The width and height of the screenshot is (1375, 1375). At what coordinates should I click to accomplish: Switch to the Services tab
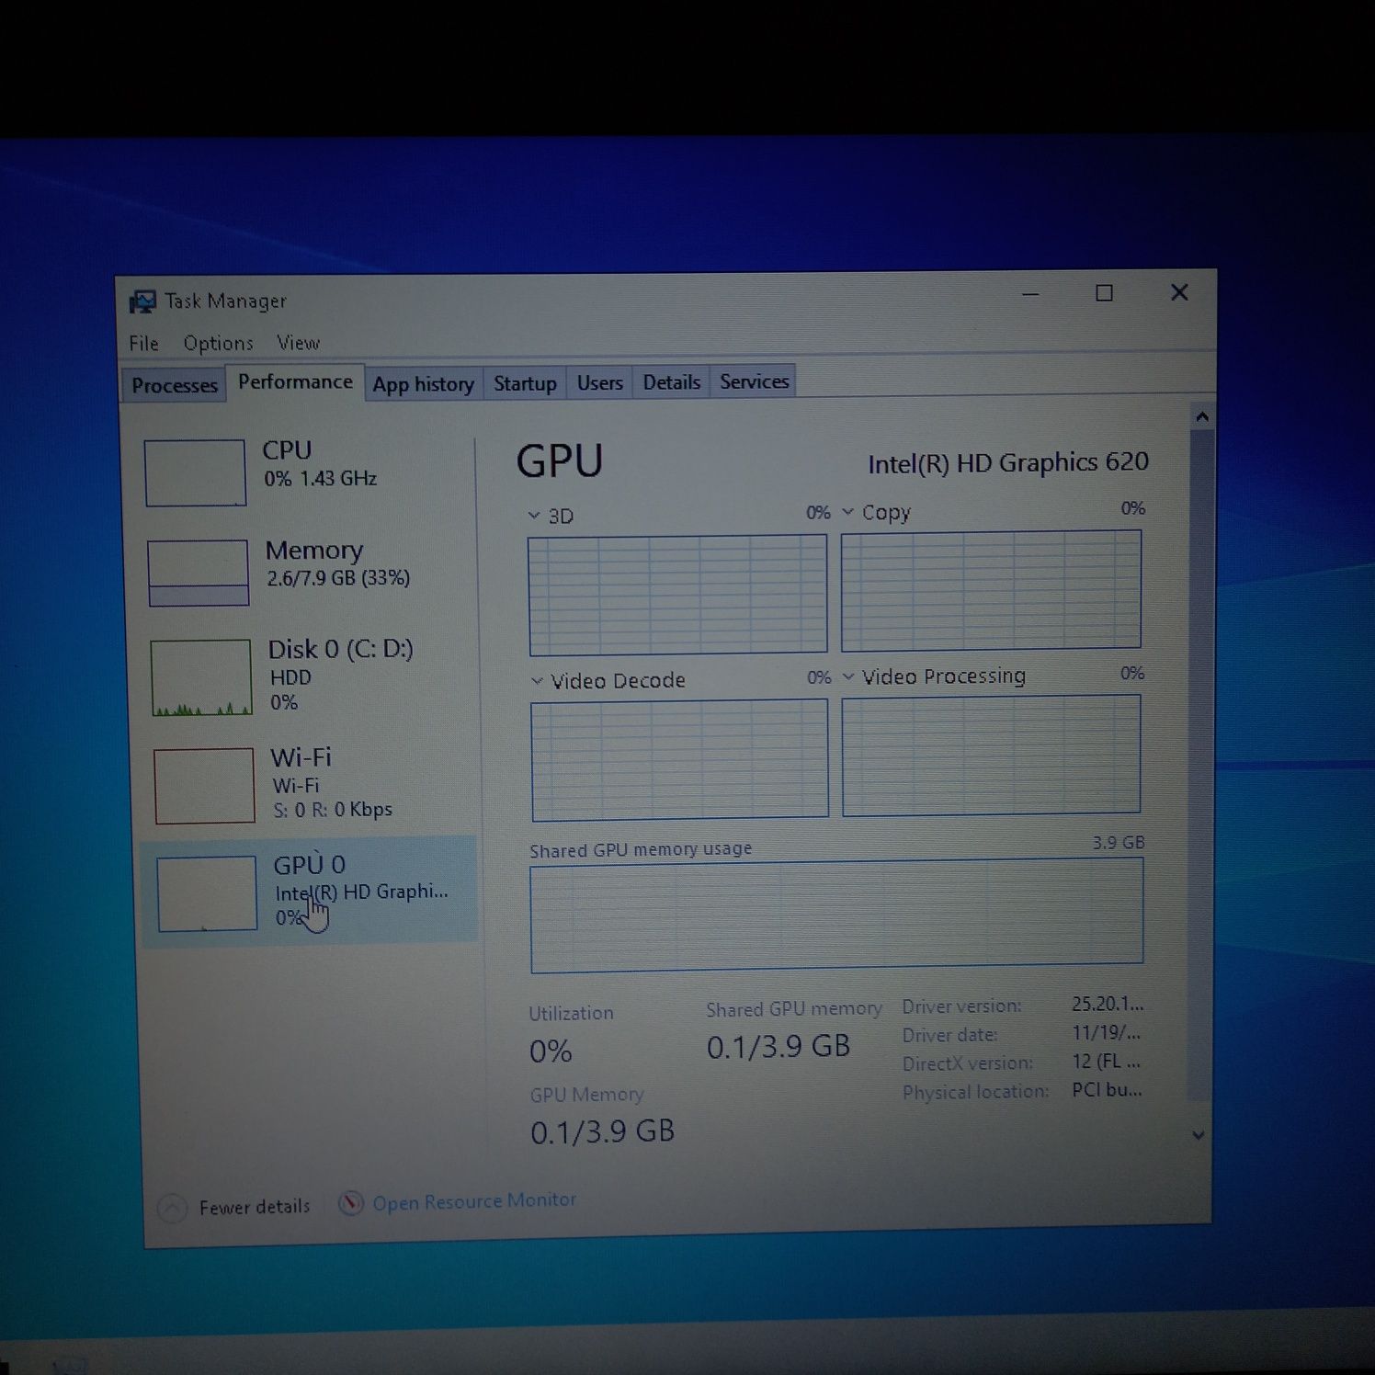(754, 381)
